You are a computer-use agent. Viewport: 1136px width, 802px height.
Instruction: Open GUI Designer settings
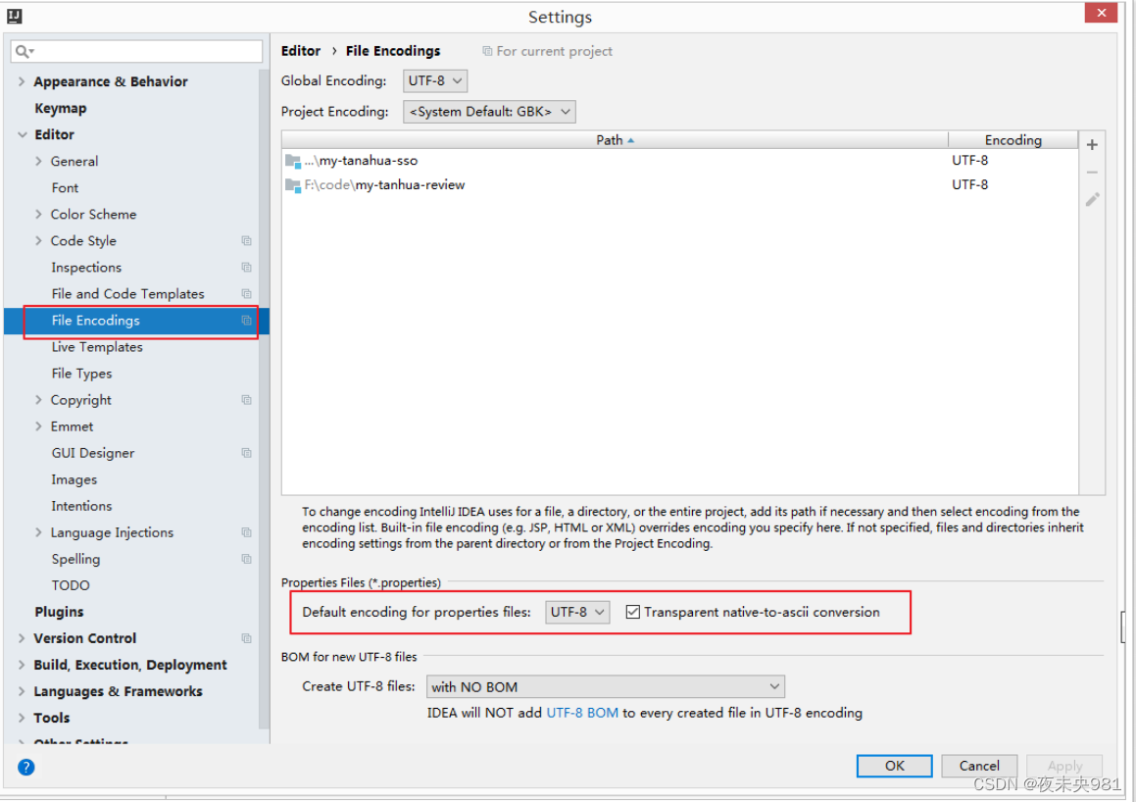pyautogui.click(x=93, y=454)
